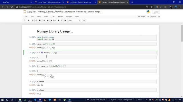This screenshot has width=183, height=102.
Task: Open the View menu
Action: click(39, 16)
